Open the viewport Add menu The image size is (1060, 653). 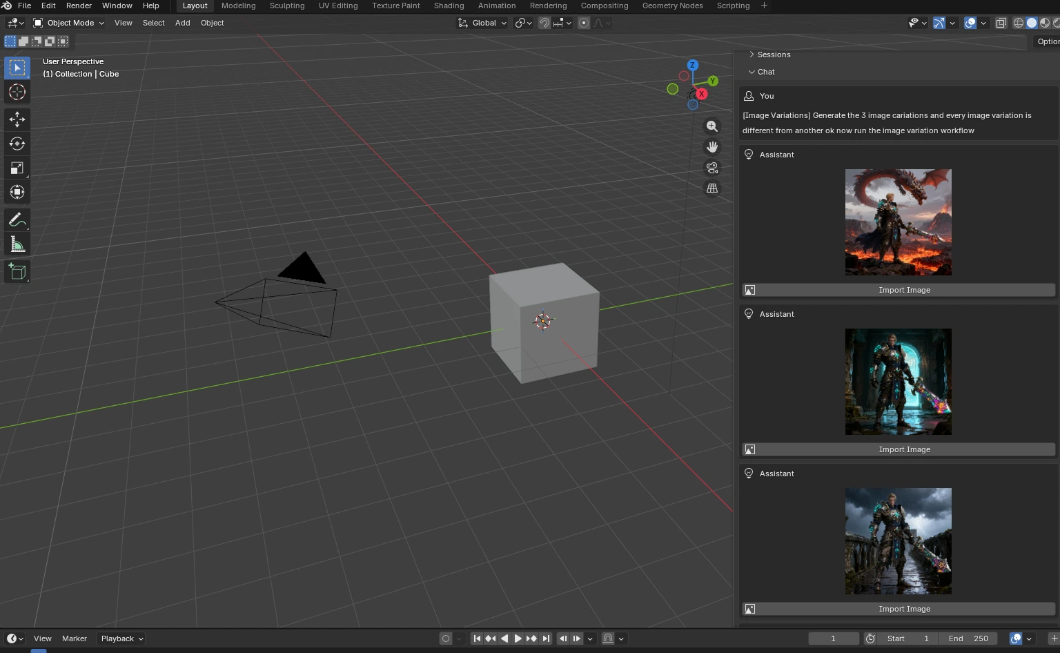click(x=182, y=23)
